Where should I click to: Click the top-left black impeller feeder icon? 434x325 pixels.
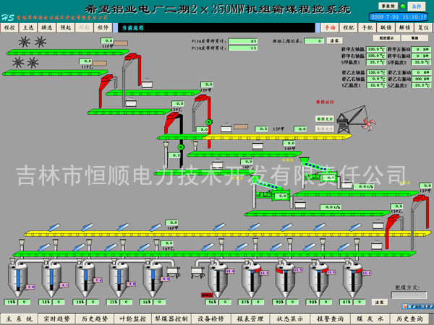point(24,42)
